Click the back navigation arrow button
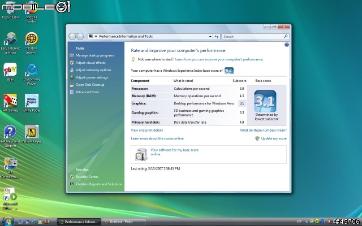The image size is (362, 226). point(72,36)
